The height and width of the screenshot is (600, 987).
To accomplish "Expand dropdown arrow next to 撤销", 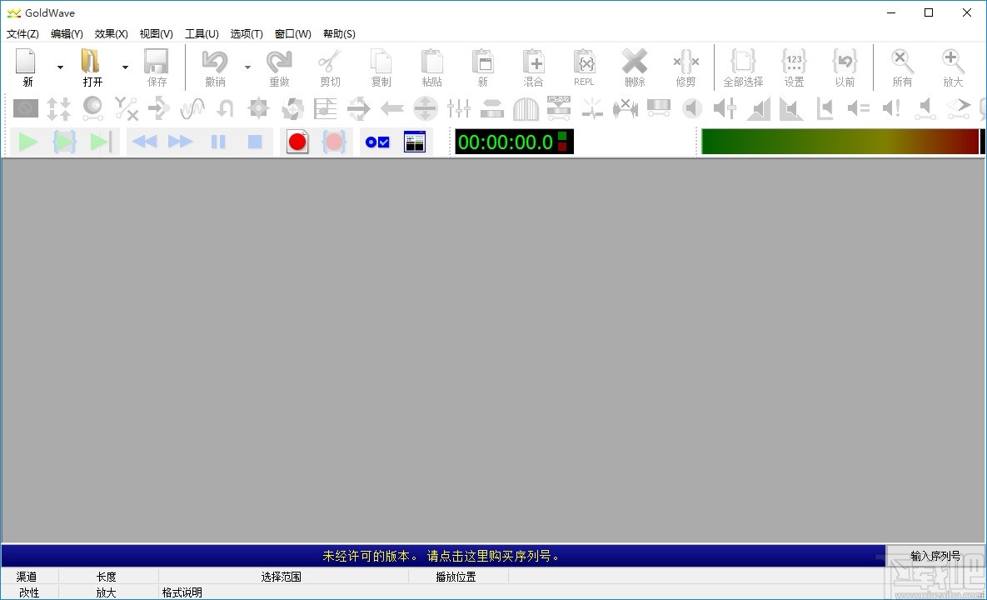I will [247, 67].
